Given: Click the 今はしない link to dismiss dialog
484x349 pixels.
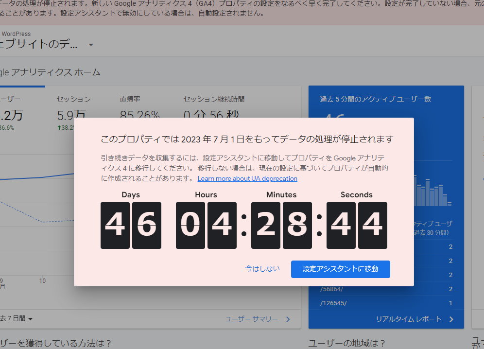Looking at the screenshot, I should [262, 268].
